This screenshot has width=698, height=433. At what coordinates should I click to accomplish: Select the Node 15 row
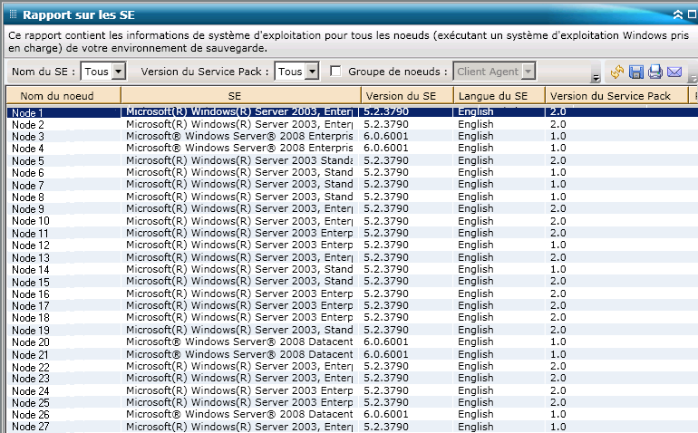(352, 281)
